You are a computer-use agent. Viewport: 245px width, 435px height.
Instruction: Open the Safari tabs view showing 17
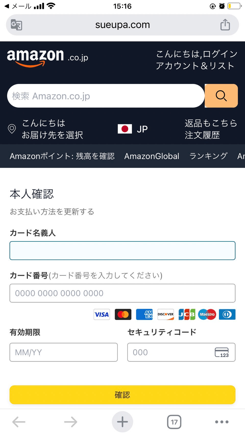pos(174,422)
